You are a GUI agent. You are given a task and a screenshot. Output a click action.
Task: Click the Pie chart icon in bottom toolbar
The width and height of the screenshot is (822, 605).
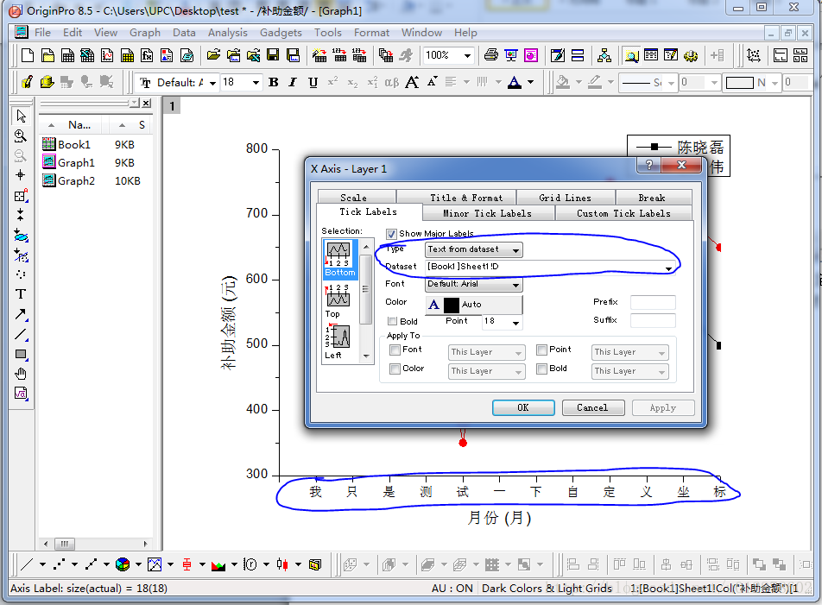(x=123, y=564)
